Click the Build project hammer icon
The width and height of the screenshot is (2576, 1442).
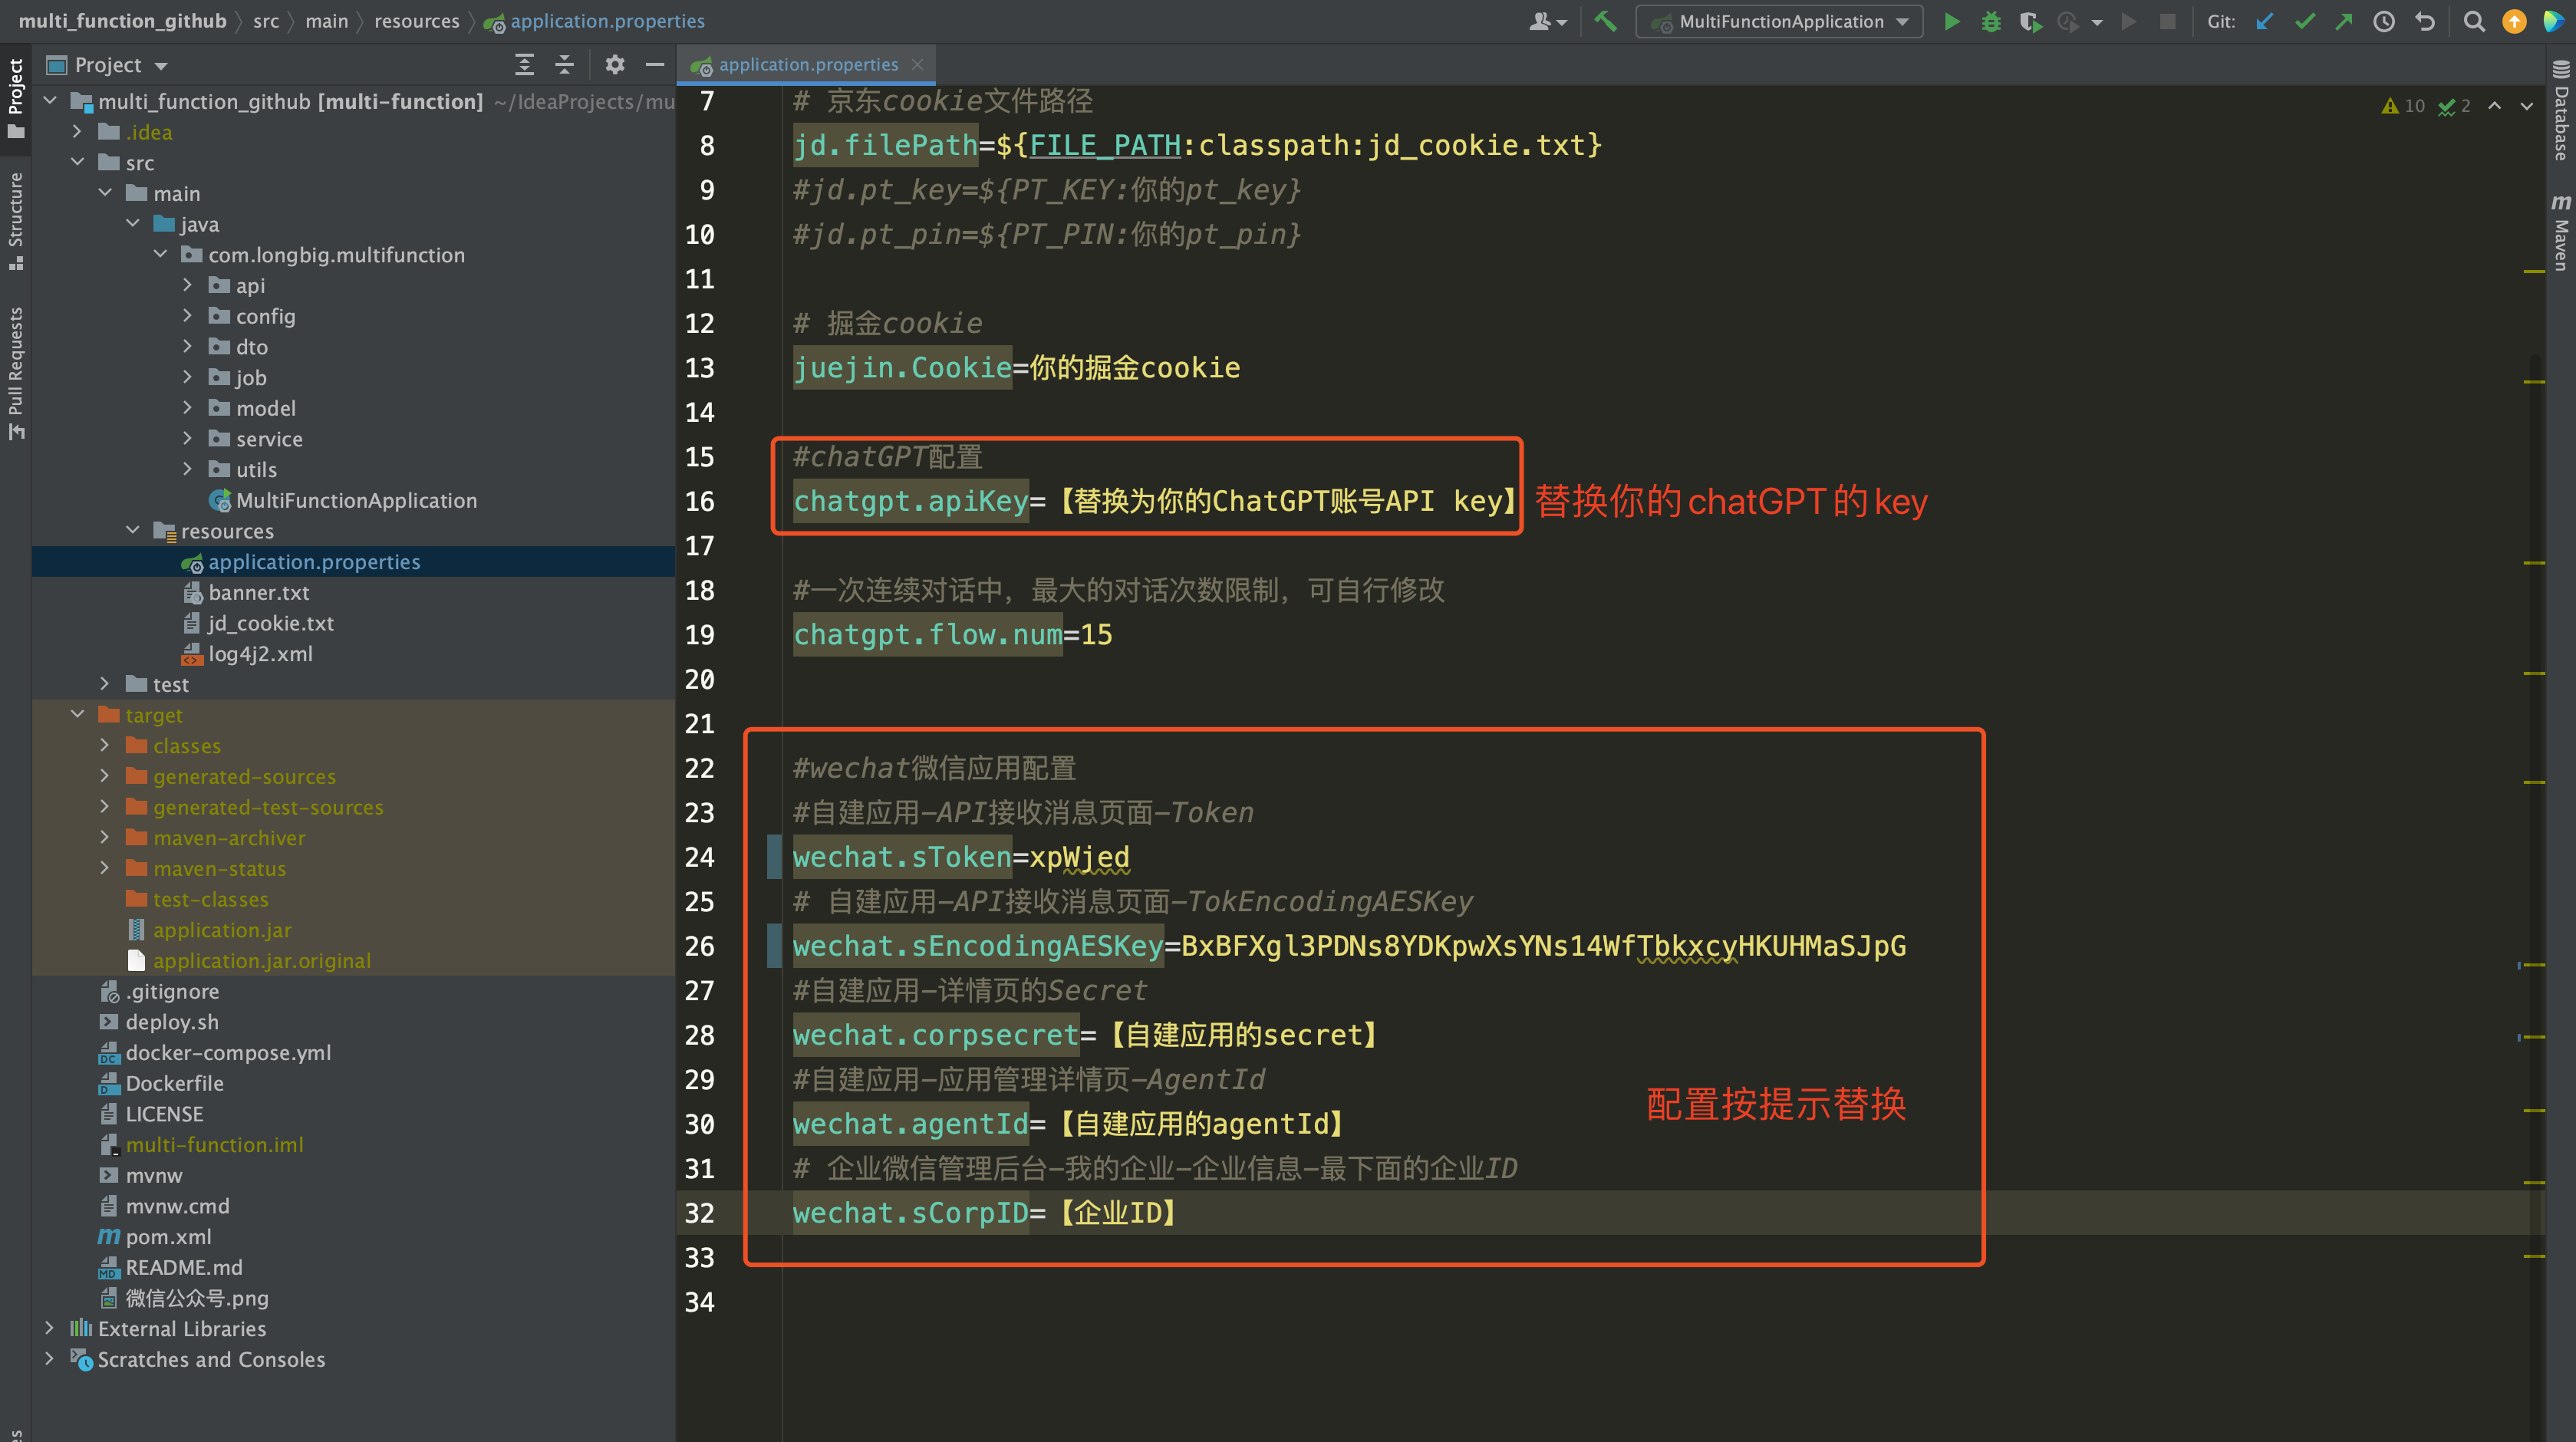[x=1605, y=21]
